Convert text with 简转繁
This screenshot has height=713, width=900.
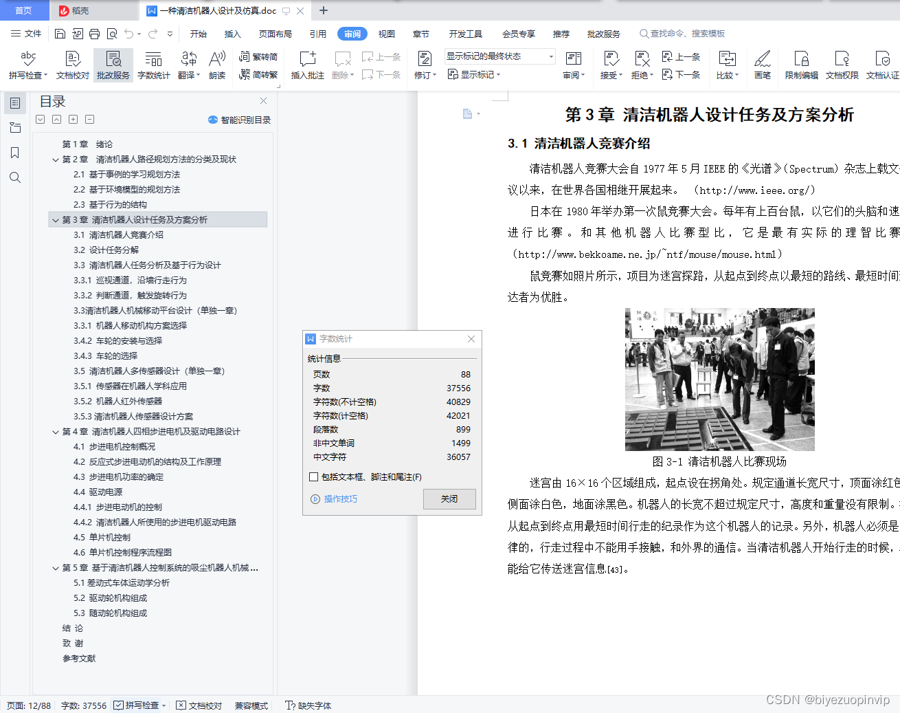pos(258,74)
